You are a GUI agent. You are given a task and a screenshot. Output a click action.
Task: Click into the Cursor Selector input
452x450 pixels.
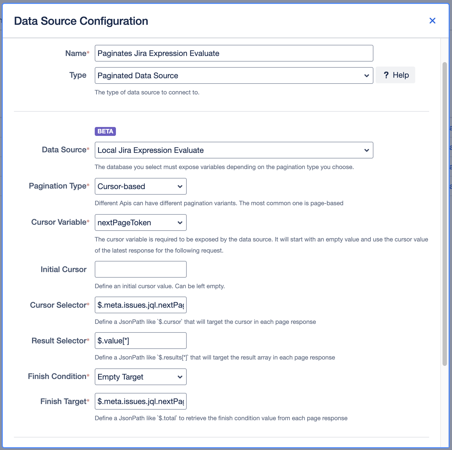(x=140, y=305)
